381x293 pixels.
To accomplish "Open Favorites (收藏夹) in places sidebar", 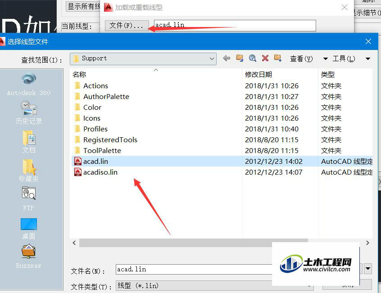I will coord(29,171).
